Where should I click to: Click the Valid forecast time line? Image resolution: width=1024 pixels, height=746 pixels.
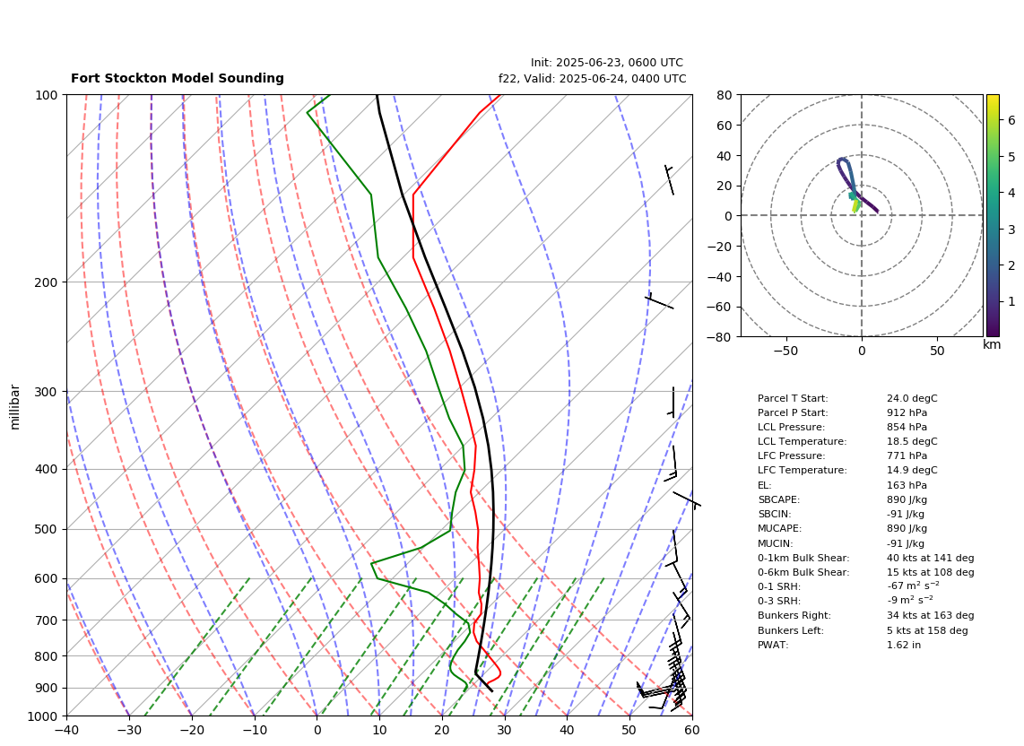click(x=593, y=78)
